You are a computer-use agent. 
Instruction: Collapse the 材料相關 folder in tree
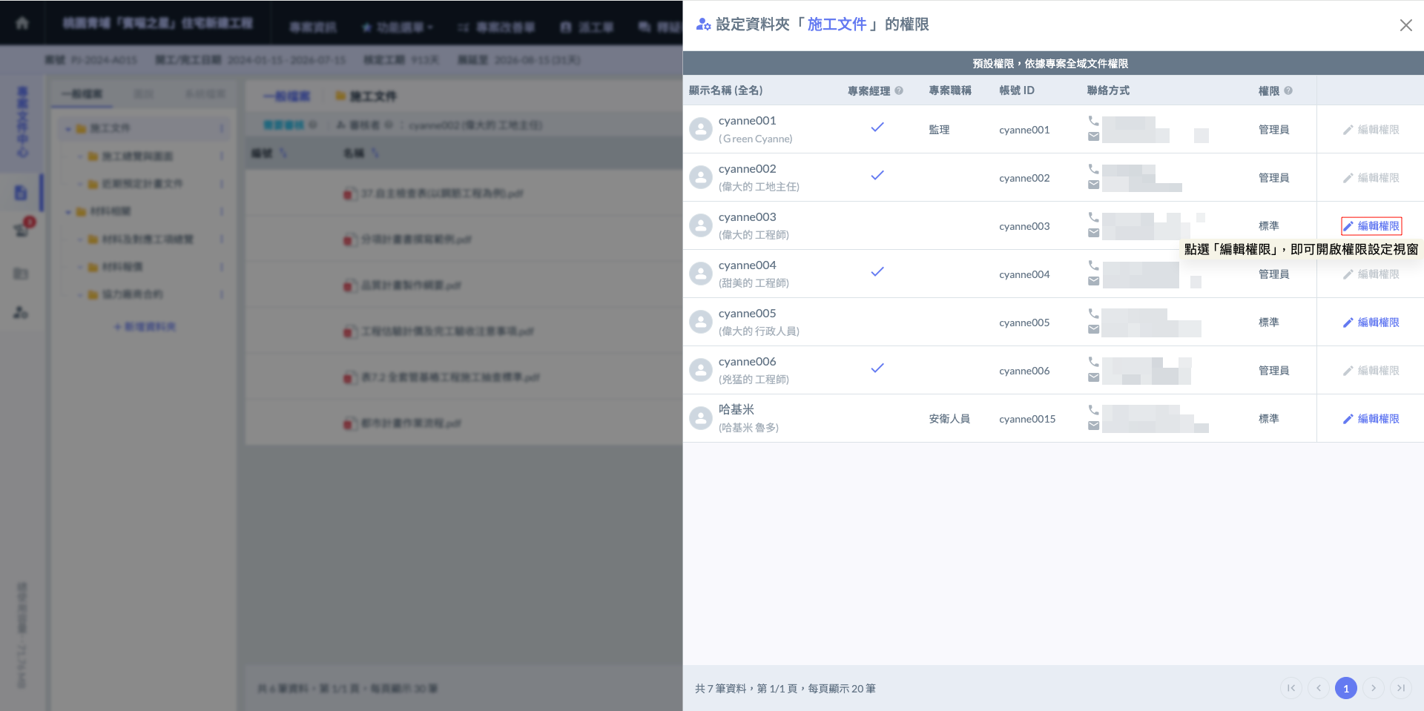tap(68, 212)
